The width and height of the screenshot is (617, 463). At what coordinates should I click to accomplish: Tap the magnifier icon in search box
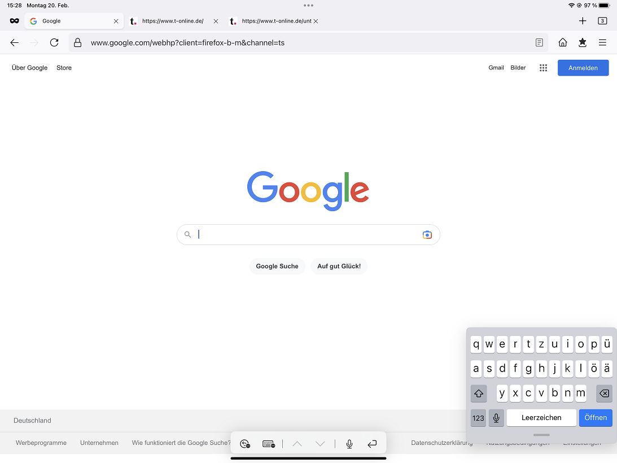(188, 235)
